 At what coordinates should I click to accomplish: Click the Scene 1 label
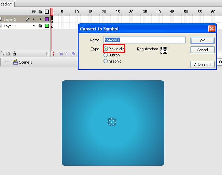click(x=26, y=62)
